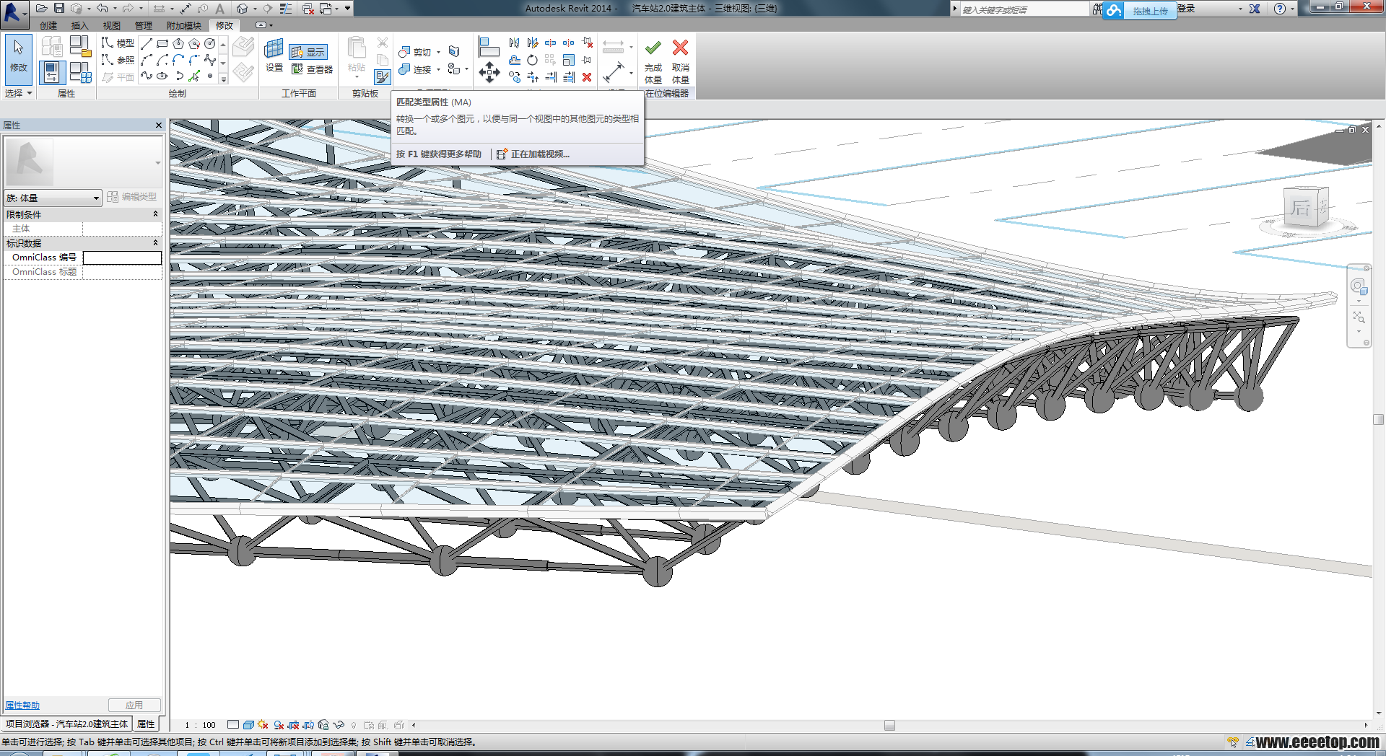
Task: Click the Set work plane icon
Action: point(274,49)
